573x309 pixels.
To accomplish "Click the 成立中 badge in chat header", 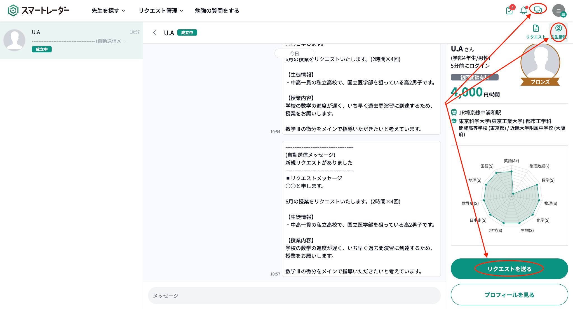I will [187, 33].
